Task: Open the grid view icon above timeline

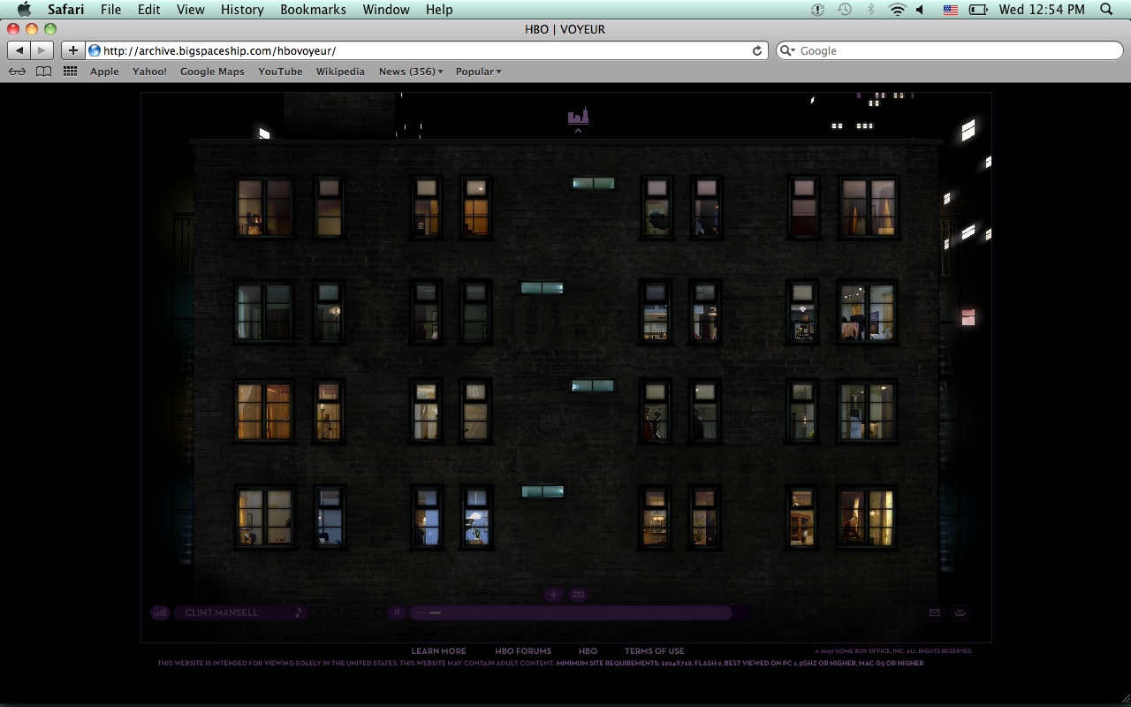Action: coord(579,595)
